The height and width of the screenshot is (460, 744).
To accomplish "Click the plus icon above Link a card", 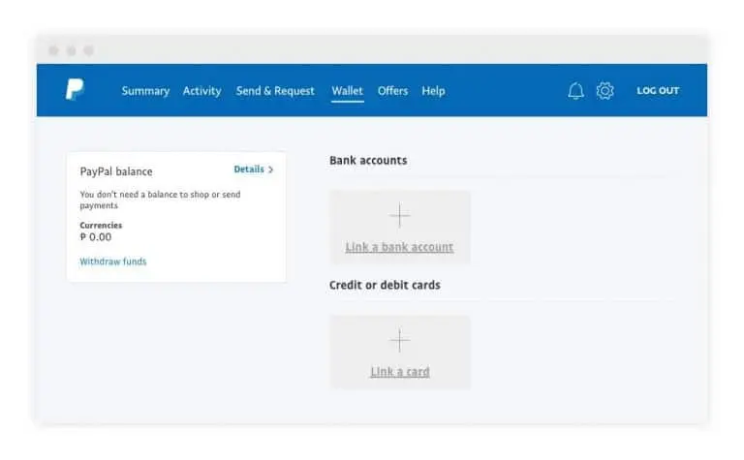I will click(399, 340).
